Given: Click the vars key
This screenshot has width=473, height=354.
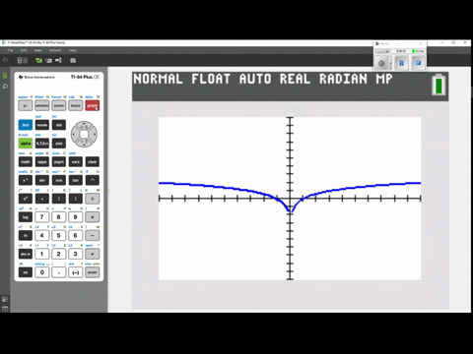Looking at the screenshot, I should point(76,161).
